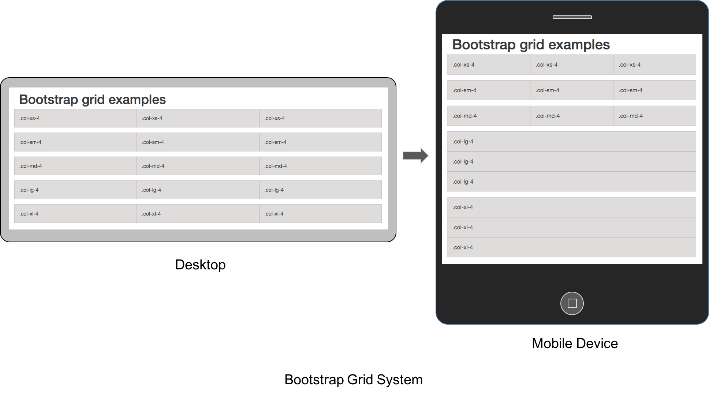Tap last .col-md-4 cell on mobile
The image size is (709, 396).
pyautogui.click(x=654, y=116)
